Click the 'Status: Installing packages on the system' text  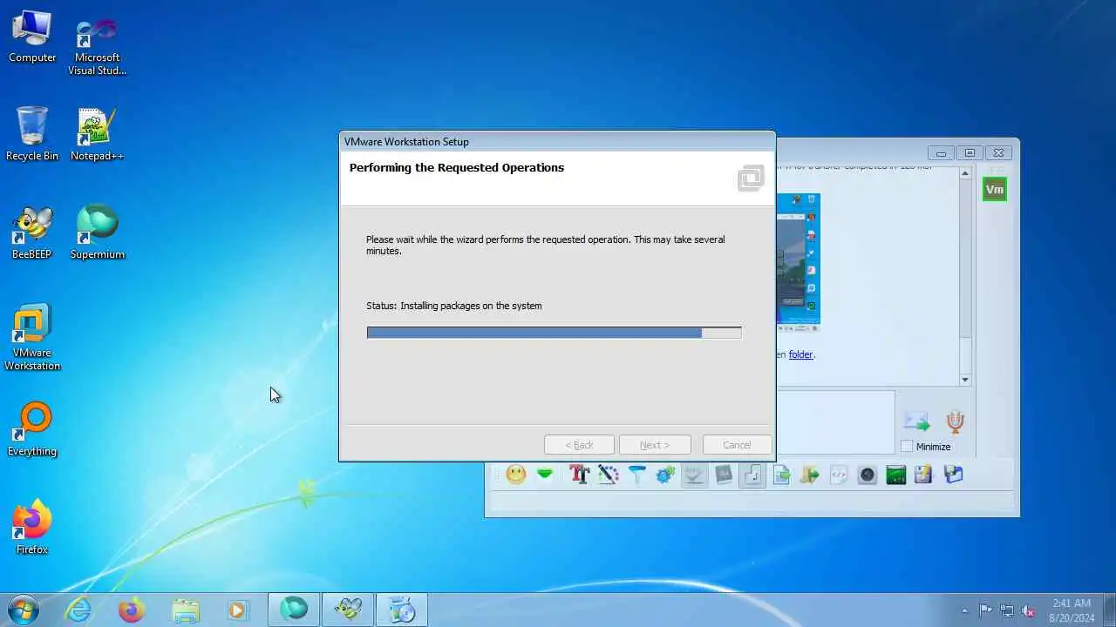tap(453, 306)
